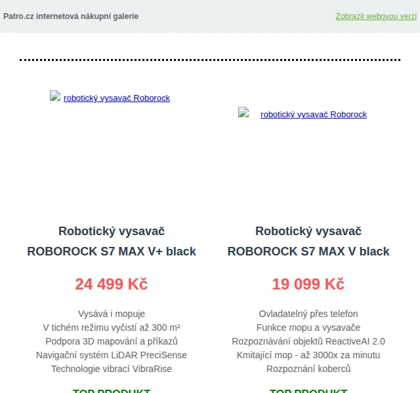420x393 pixels.
Task: Click the broken image icon of the S7 MAX V+ product
Action: tap(55, 96)
